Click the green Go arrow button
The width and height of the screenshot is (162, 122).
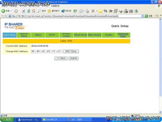pos(146,16)
